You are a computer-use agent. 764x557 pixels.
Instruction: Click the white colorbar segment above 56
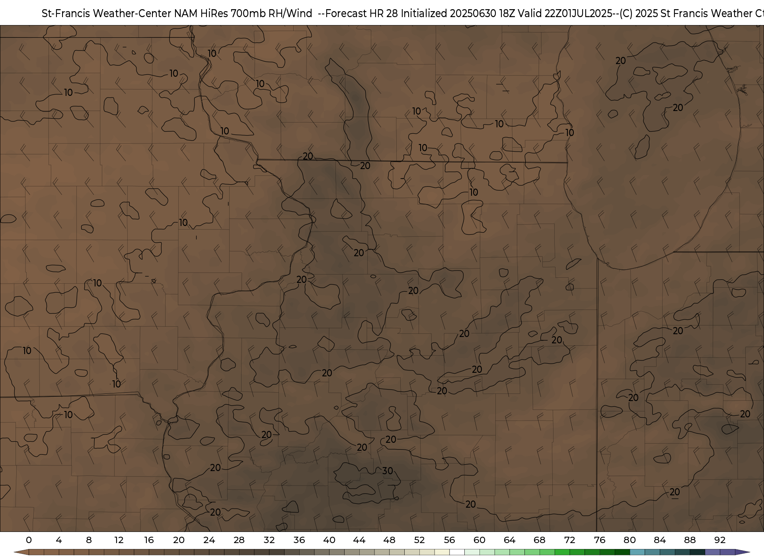(x=457, y=552)
